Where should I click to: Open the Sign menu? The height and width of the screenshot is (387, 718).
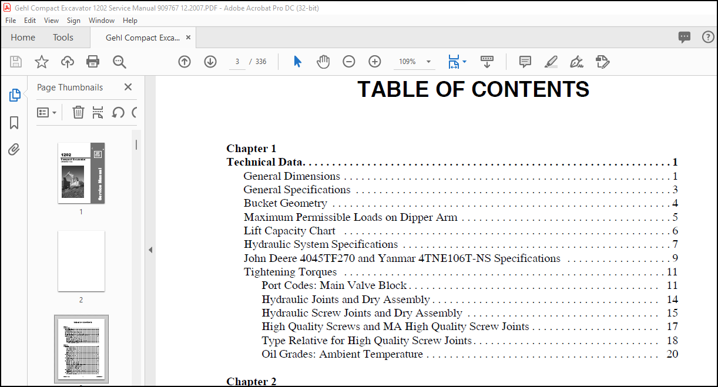pyautogui.click(x=73, y=21)
